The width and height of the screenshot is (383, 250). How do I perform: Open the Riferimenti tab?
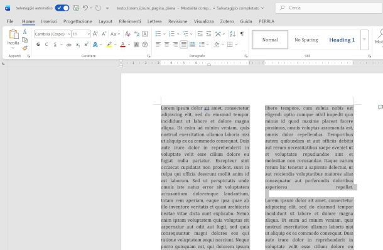130,21
